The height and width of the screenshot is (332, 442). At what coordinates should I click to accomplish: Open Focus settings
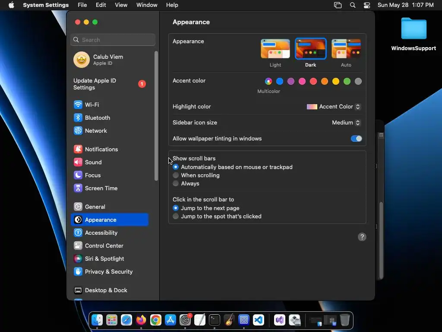(109, 176)
